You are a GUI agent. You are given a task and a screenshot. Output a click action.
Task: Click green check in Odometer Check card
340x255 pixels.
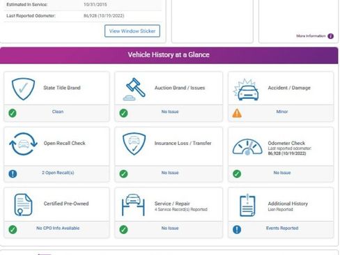click(x=237, y=173)
